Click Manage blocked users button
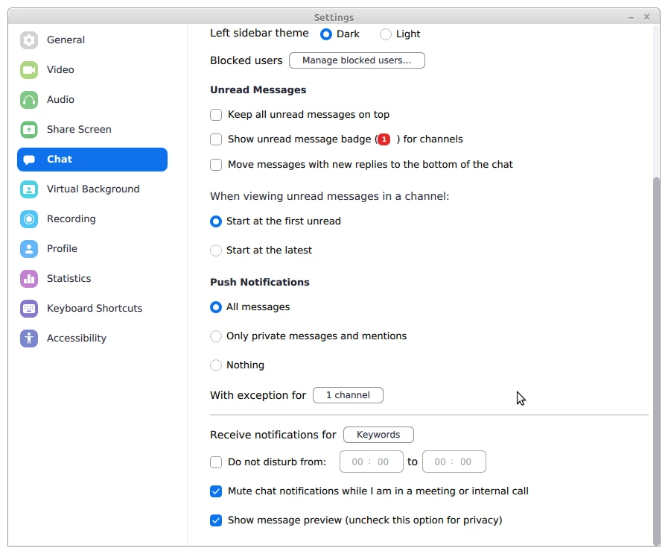 click(x=357, y=60)
